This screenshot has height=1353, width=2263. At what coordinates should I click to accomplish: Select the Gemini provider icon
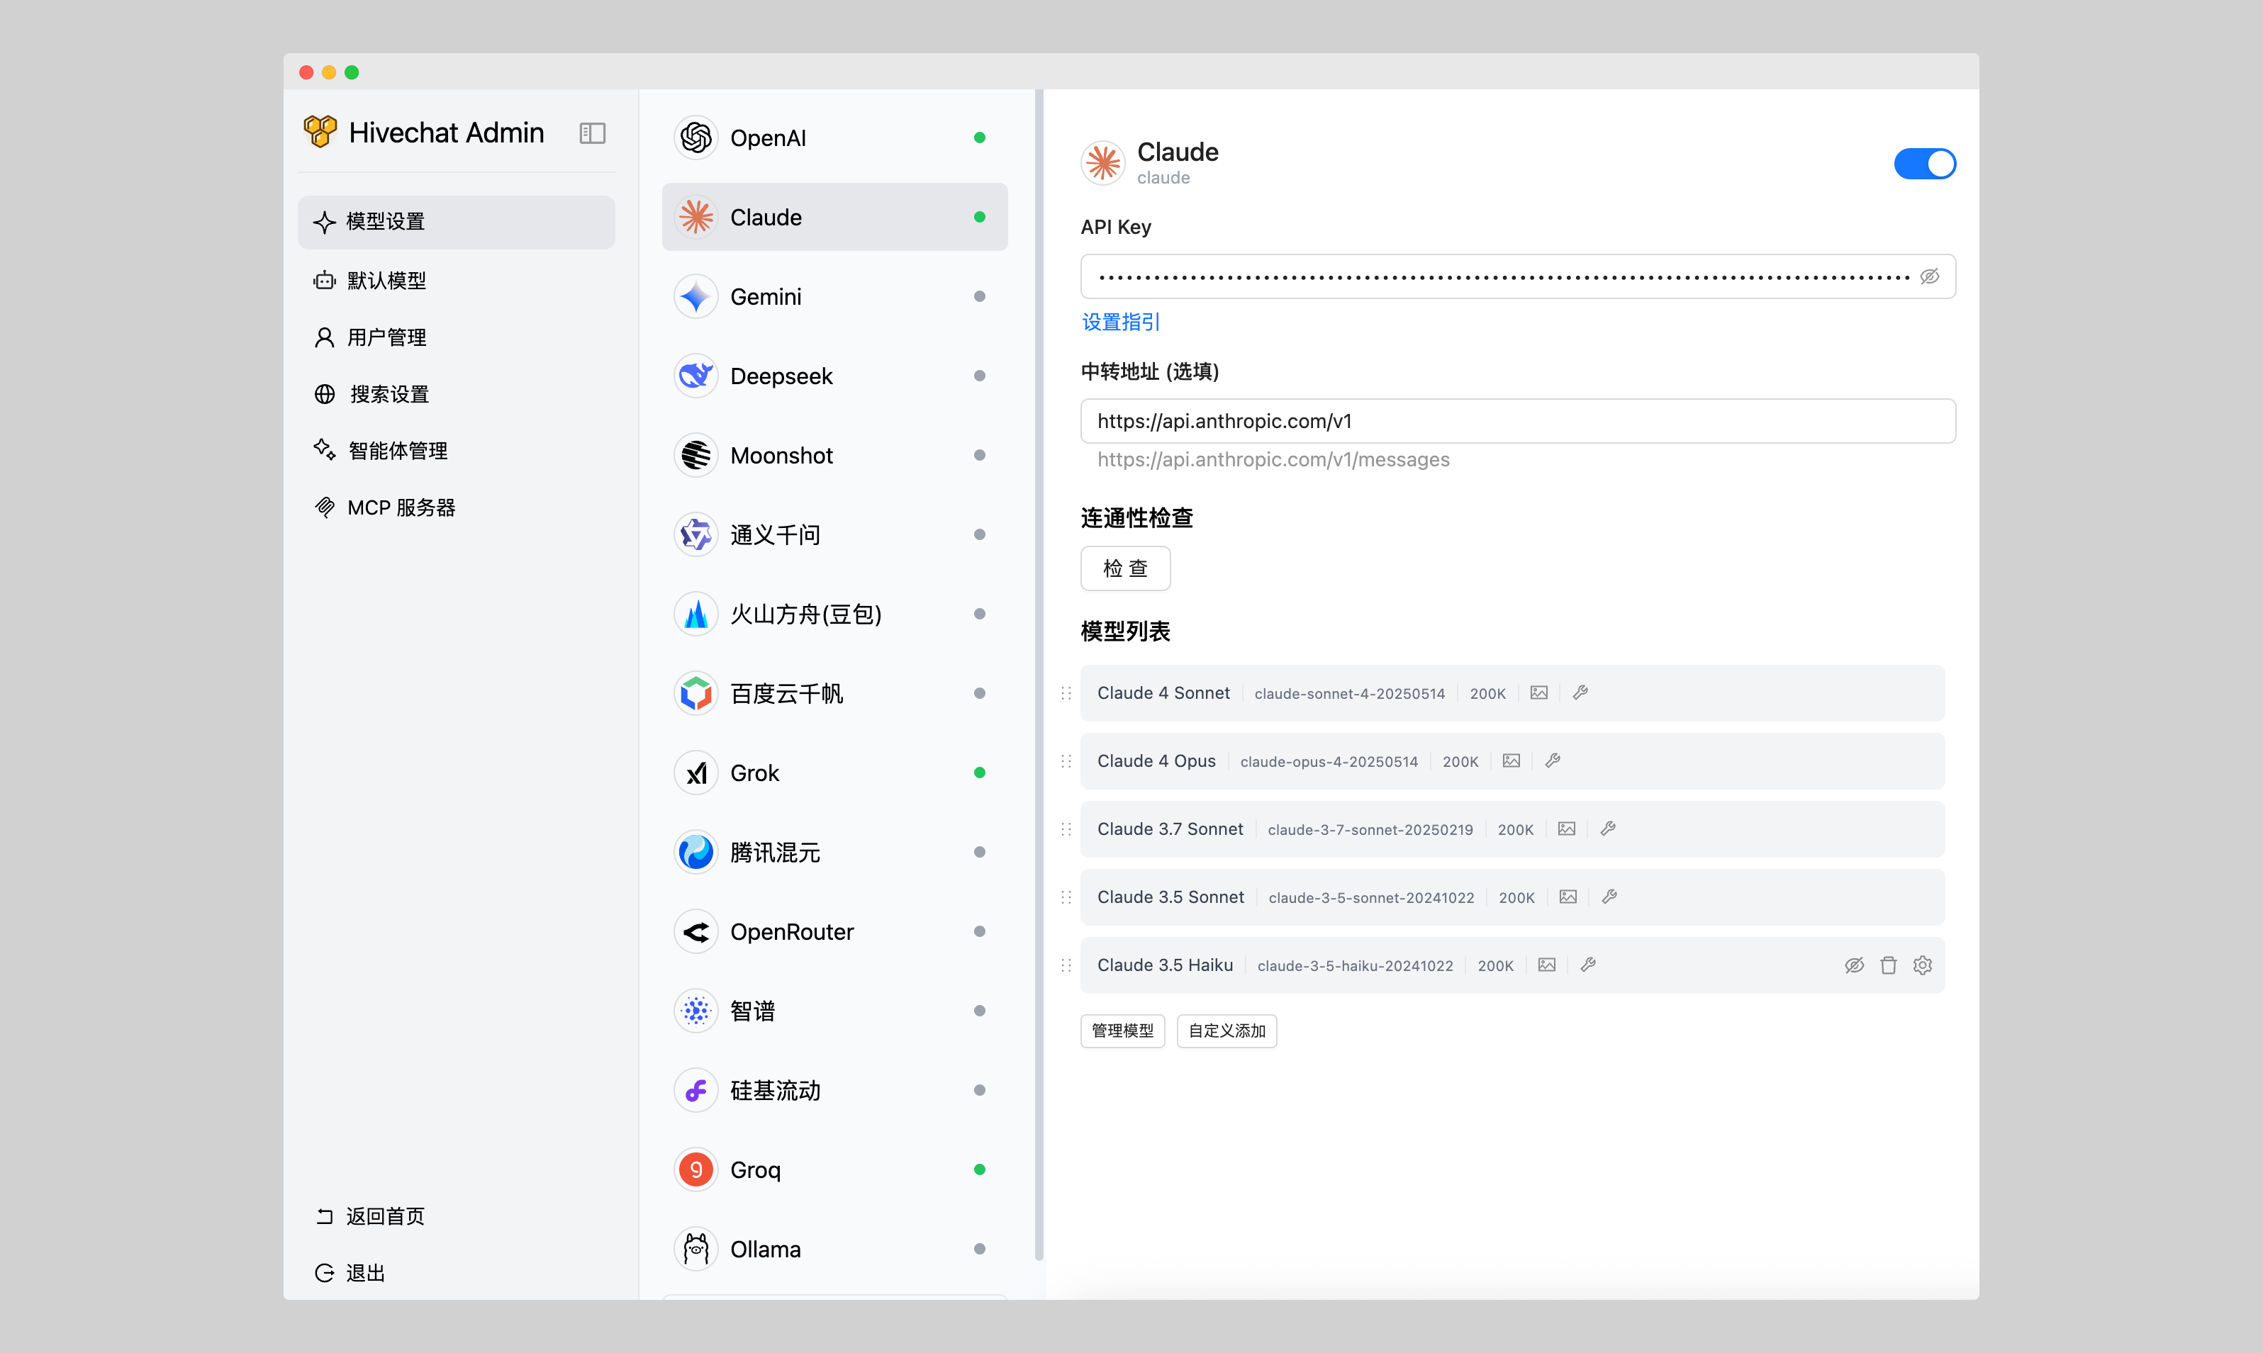point(697,296)
